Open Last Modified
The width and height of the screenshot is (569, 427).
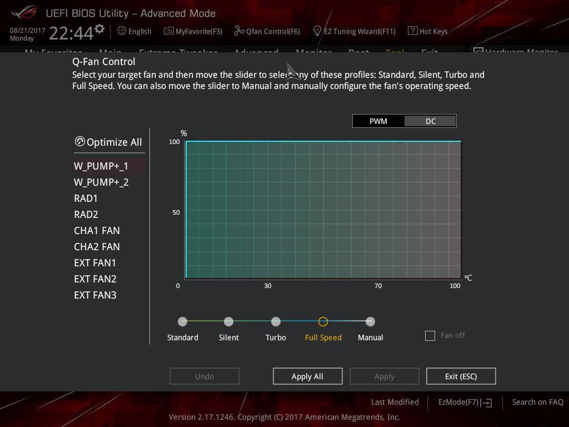pyautogui.click(x=395, y=402)
